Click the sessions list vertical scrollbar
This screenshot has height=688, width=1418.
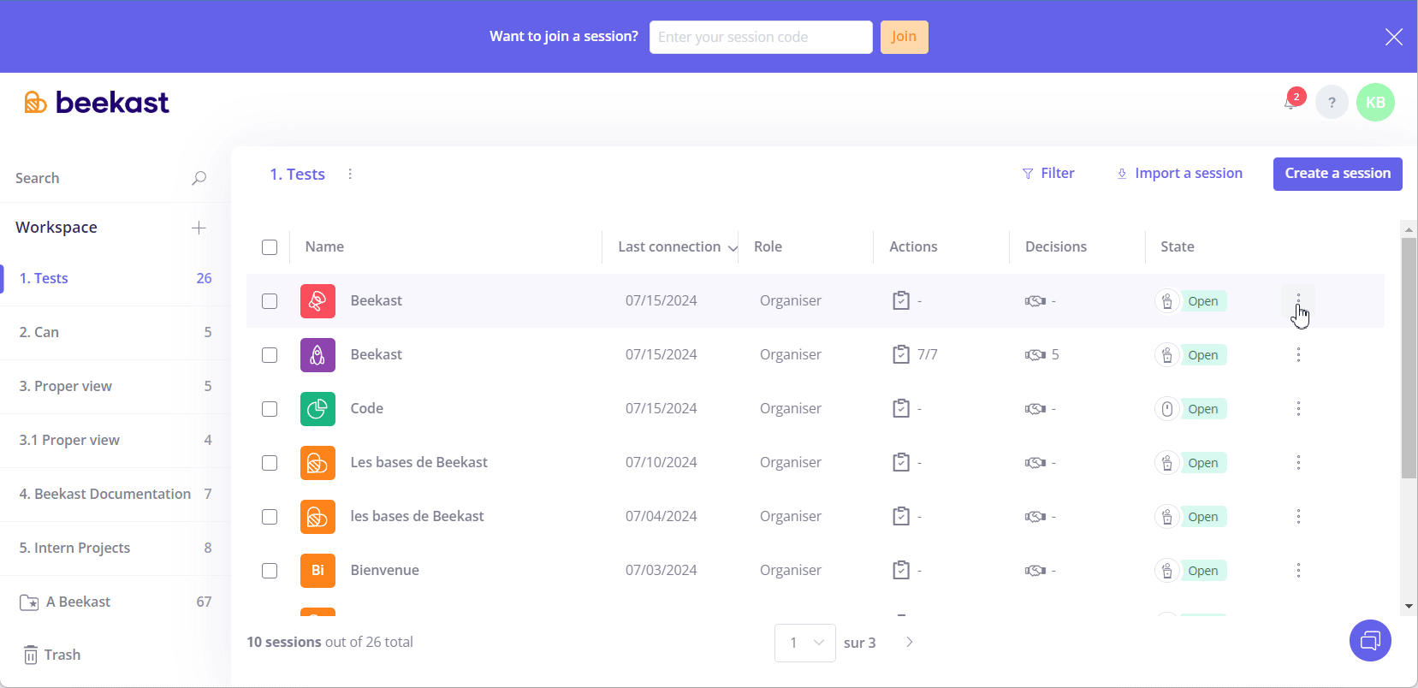[x=1409, y=358]
